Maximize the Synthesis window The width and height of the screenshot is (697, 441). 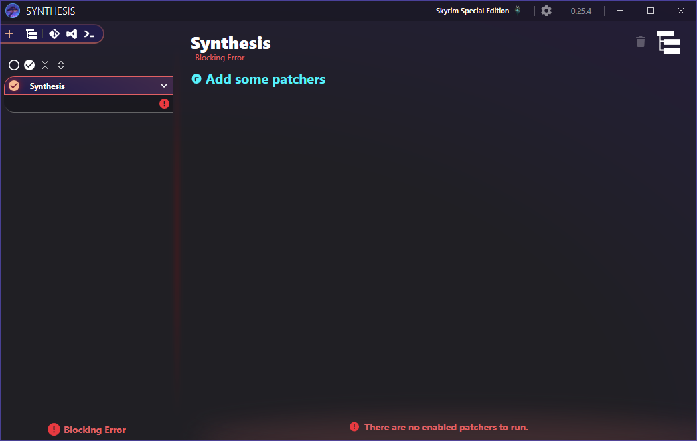coord(651,11)
